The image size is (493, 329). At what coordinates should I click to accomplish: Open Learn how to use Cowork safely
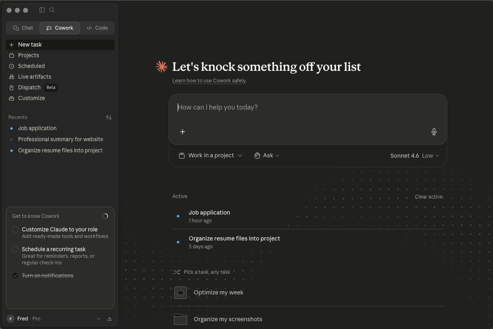(x=209, y=81)
